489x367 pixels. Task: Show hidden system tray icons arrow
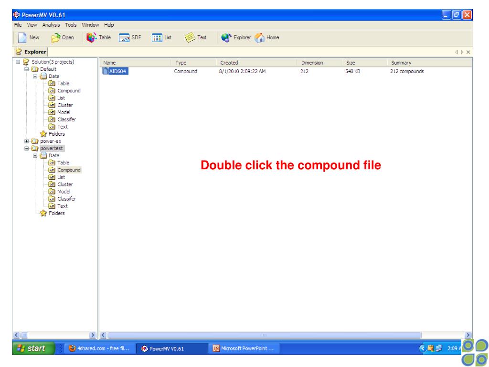(x=423, y=348)
